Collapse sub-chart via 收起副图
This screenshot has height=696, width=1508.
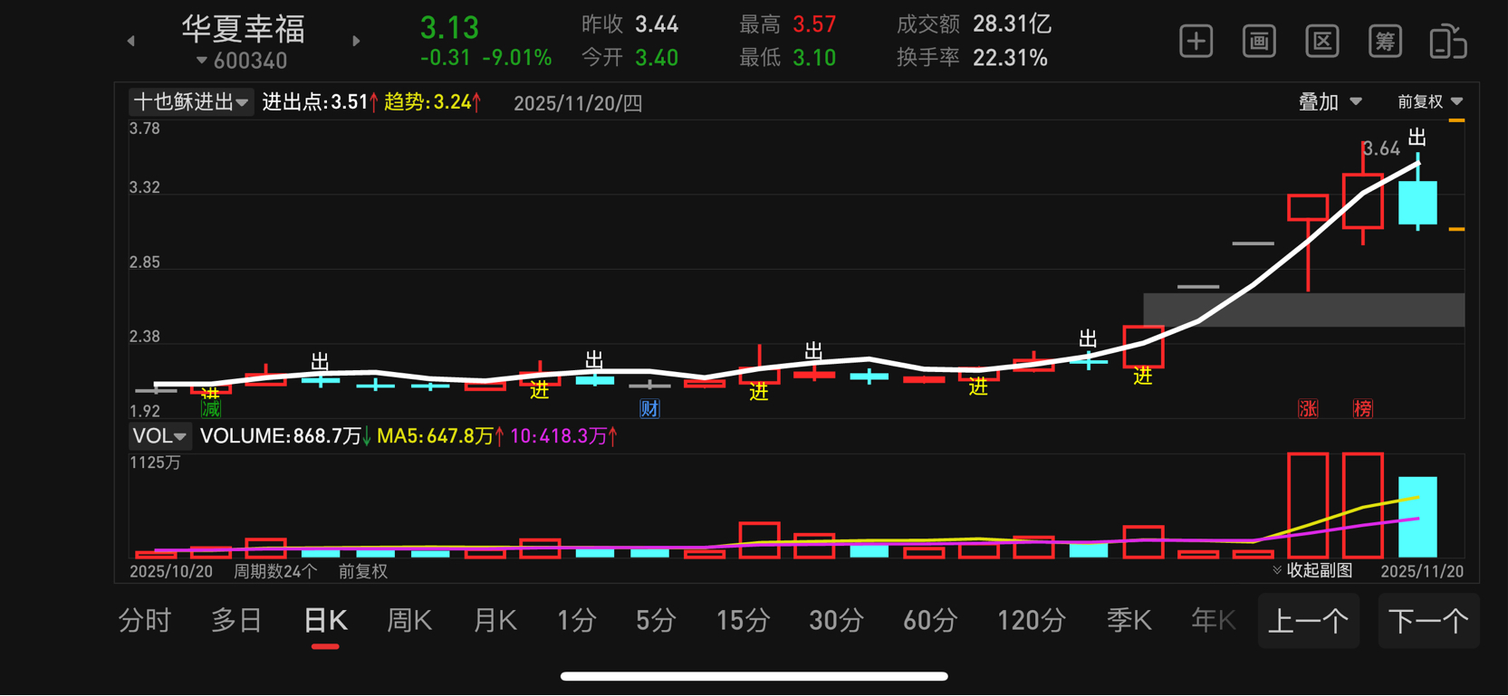(1312, 570)
